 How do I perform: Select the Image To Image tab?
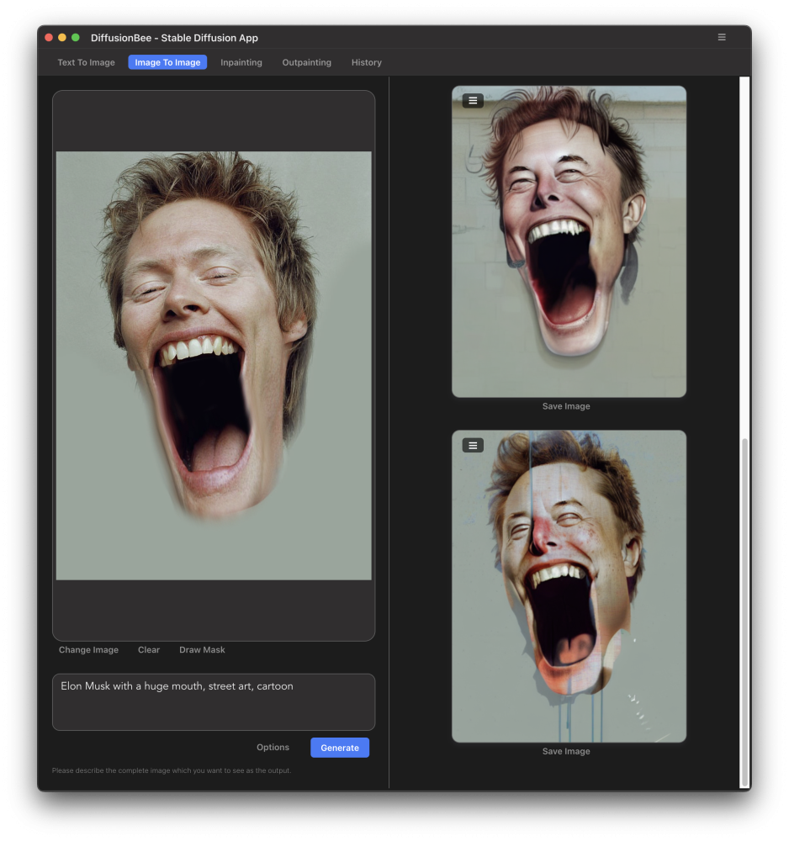pos(167,62)
